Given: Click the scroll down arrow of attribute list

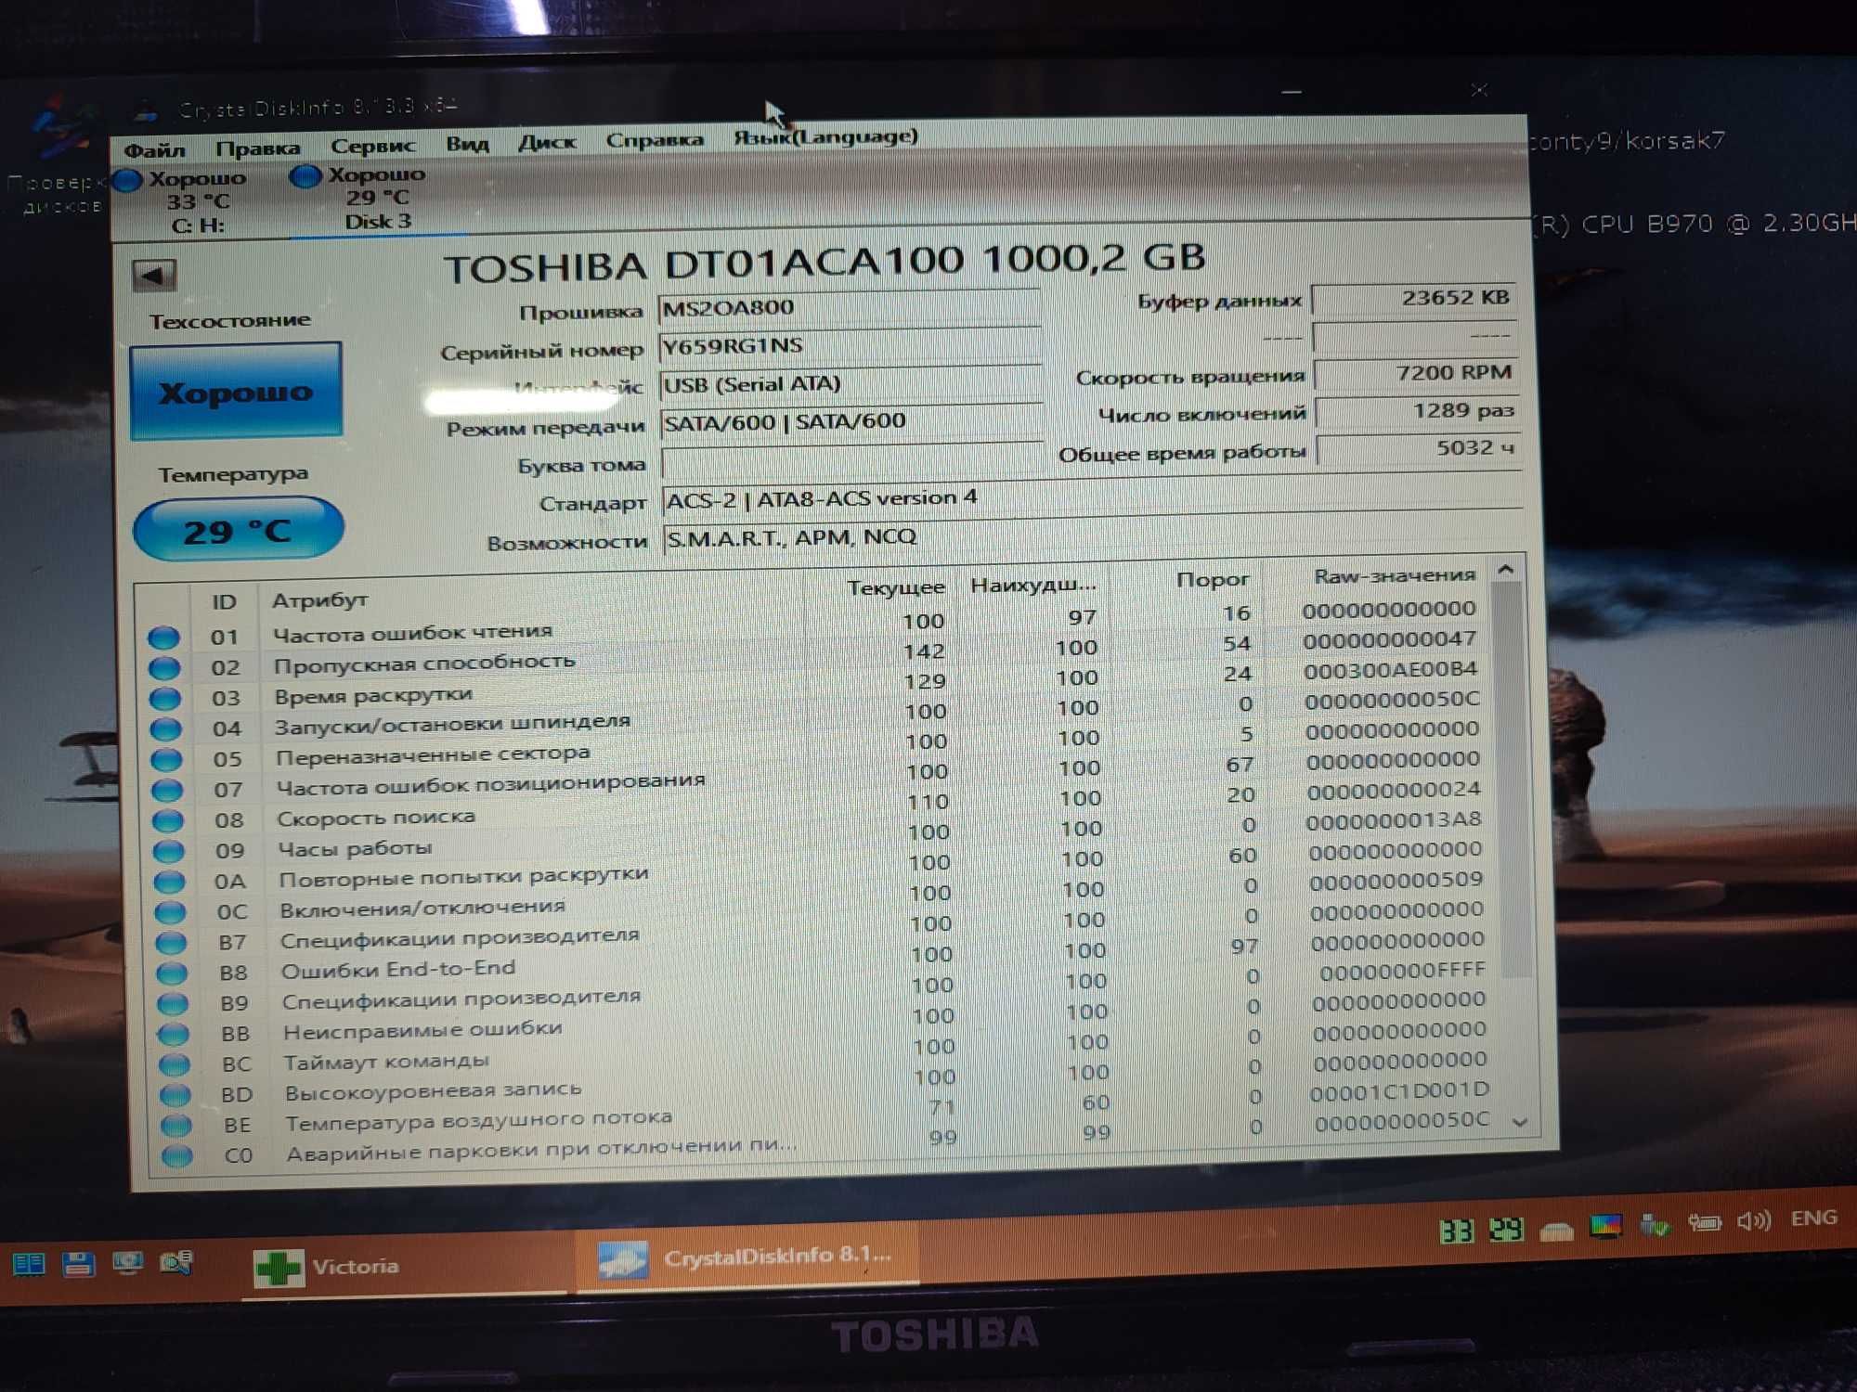Looking at the screenshot, I should (x=1521, y=1122).
